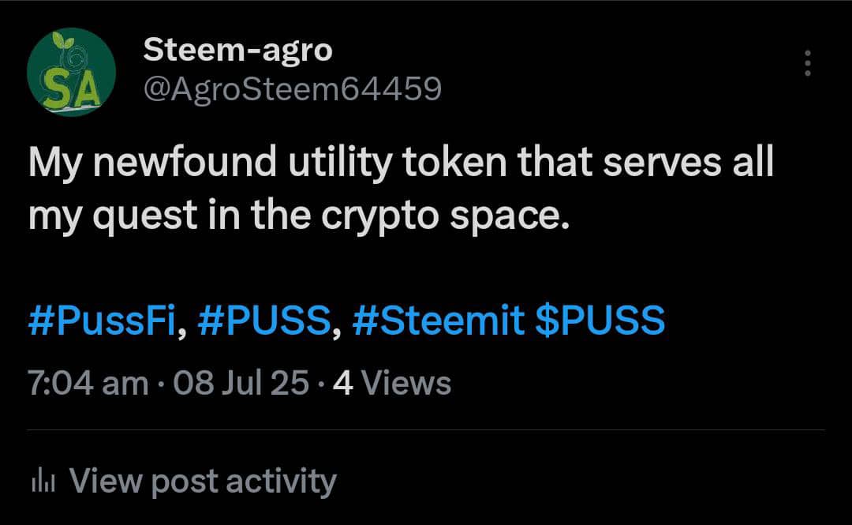This screenshot has height=525, width=852.
Task: Open the $PUSS cashtag
Action: 600,321
